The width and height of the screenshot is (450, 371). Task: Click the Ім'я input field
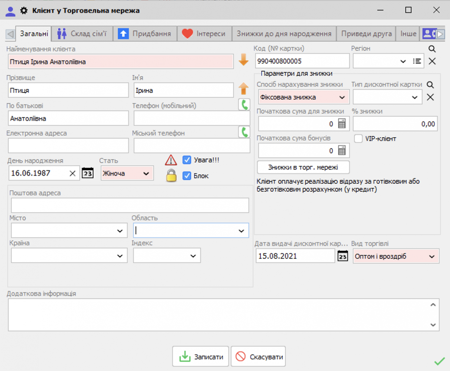click(184, 90)
